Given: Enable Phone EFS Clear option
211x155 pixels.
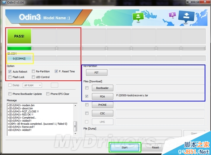Looking at the screenshot, I should pos(47,94).
